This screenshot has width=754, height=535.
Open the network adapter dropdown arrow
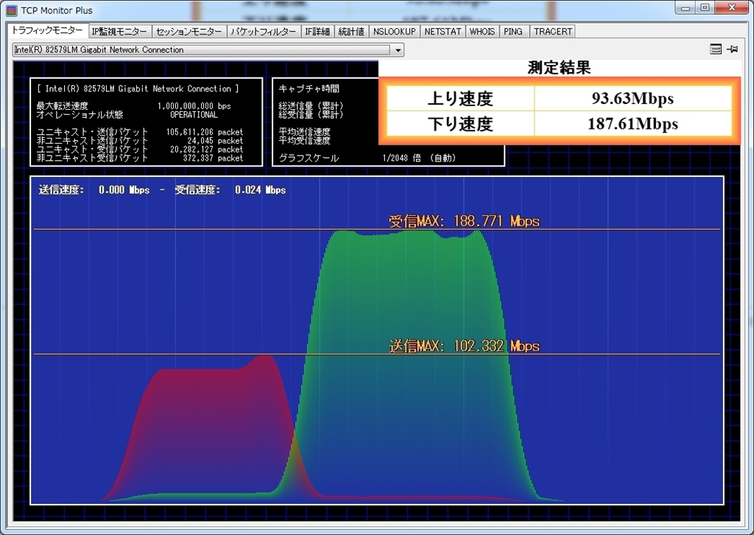[x=398, y=50]
